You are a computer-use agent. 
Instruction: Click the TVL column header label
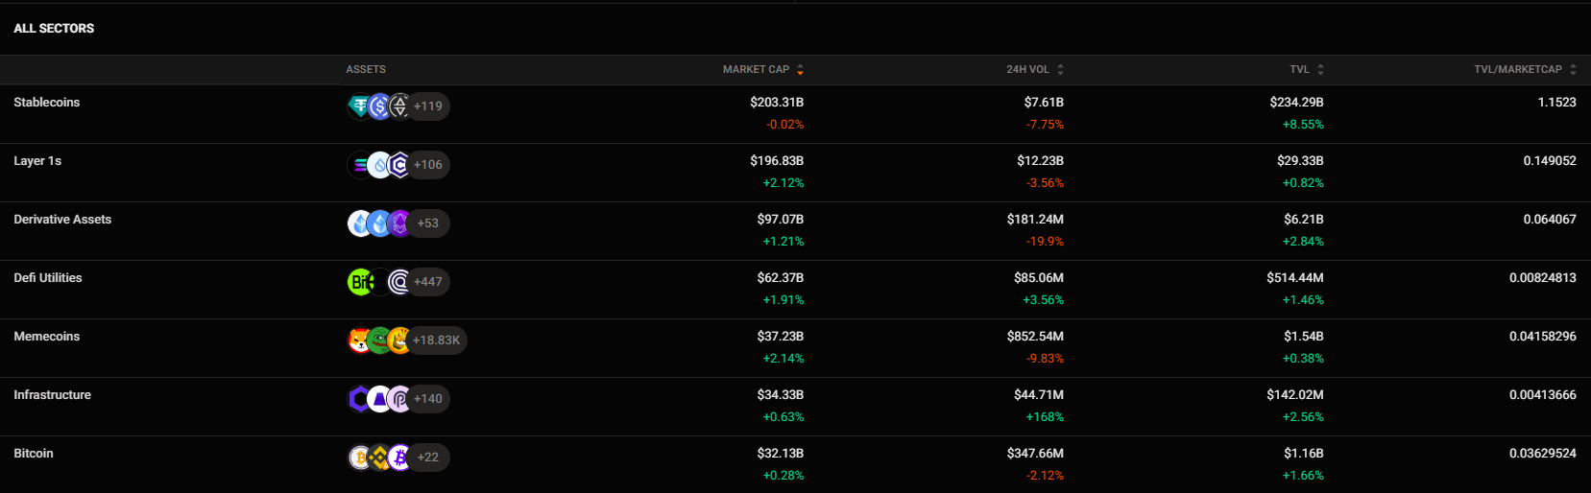[x=1299, y=70]
